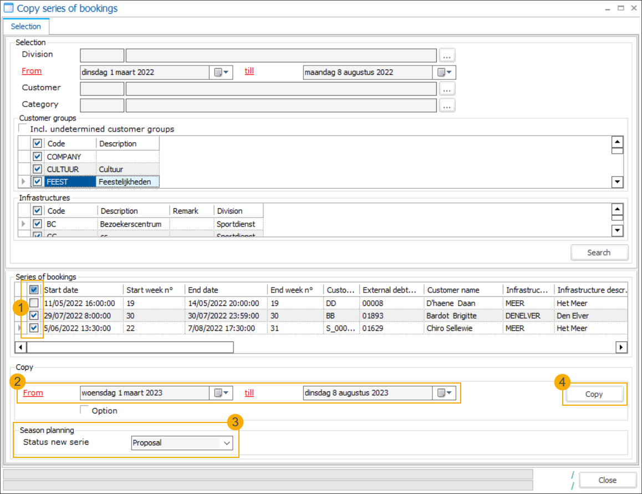
Task: Open calendar picker for Copy till date
Action: [x=445, y=393]
